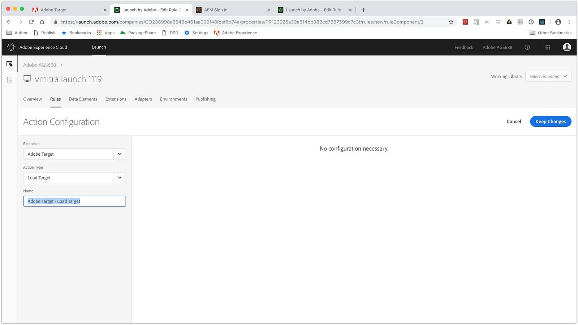
Task: Open the user profile avatar
Action: pyautogui.click(x=567, y=47)
